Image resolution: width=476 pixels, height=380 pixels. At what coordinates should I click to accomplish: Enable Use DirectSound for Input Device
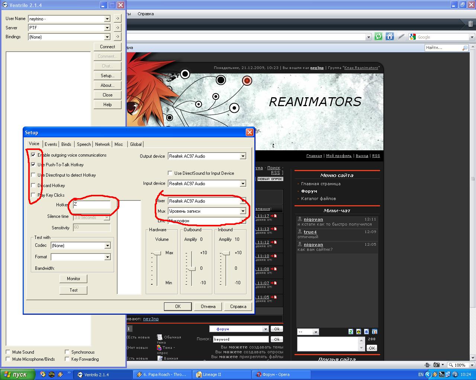[x=170, y=173]
